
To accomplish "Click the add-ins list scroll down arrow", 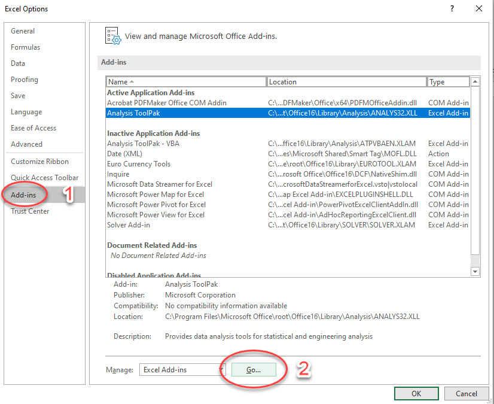I will (x=475, y=272).
